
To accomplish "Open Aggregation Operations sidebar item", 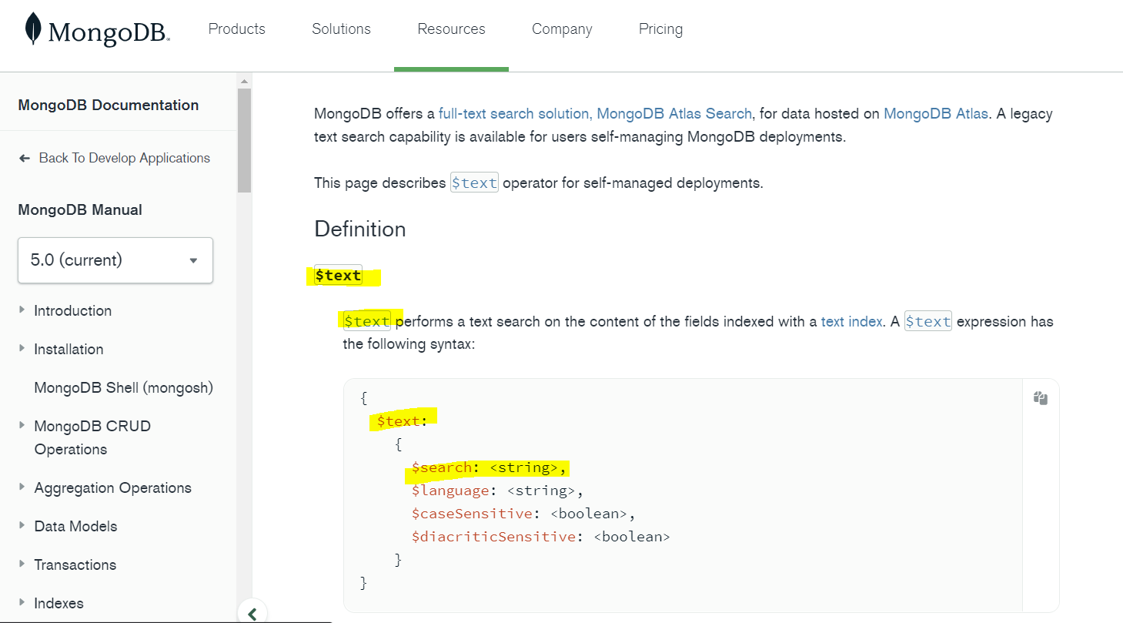I will 112,487.
